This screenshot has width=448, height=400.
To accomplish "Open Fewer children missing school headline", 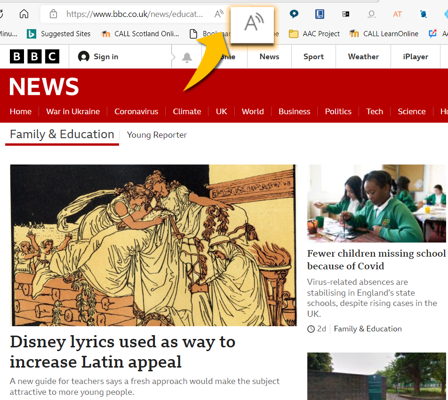I will click(x=376, y=259).
